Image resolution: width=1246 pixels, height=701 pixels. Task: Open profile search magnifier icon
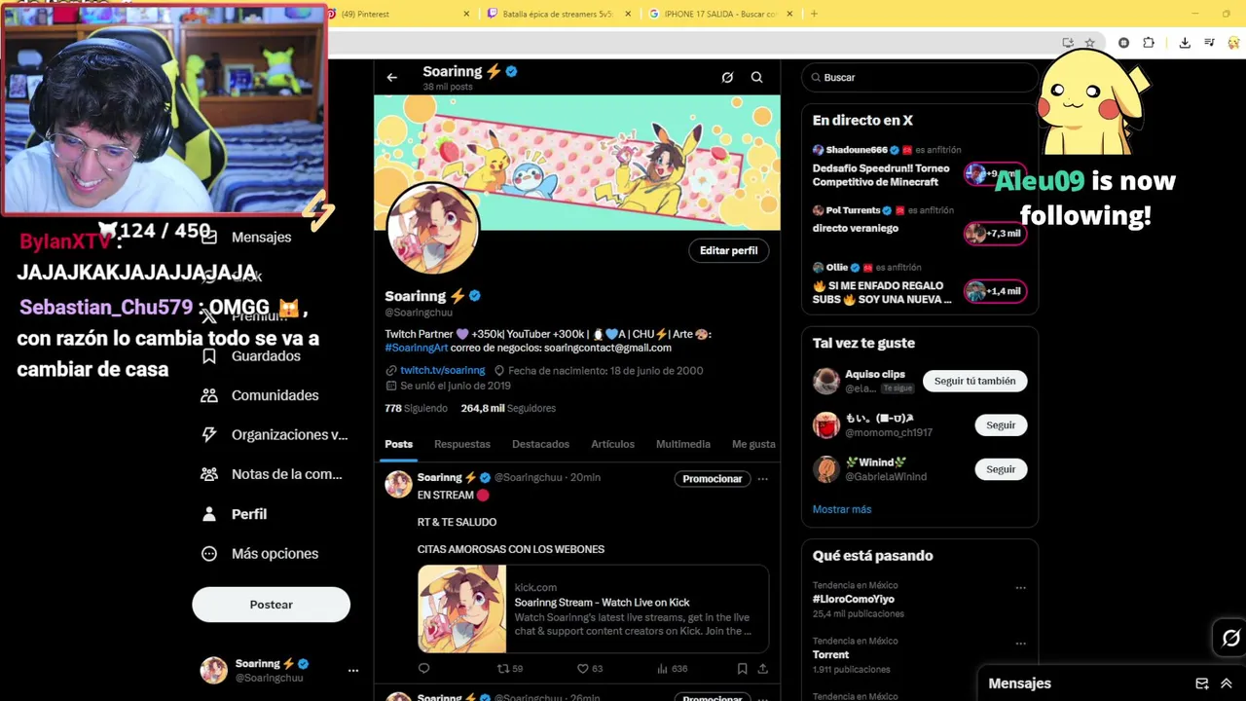756,77
